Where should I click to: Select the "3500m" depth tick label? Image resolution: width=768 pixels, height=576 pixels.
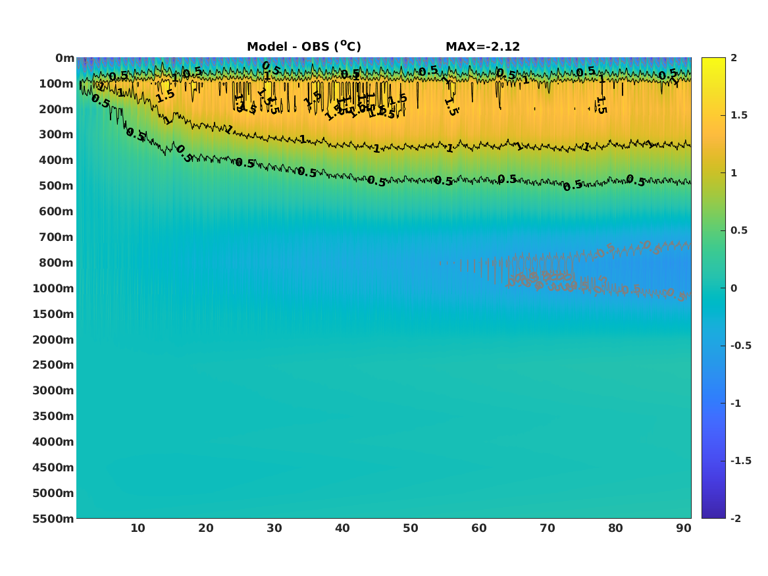pos(53,416)
